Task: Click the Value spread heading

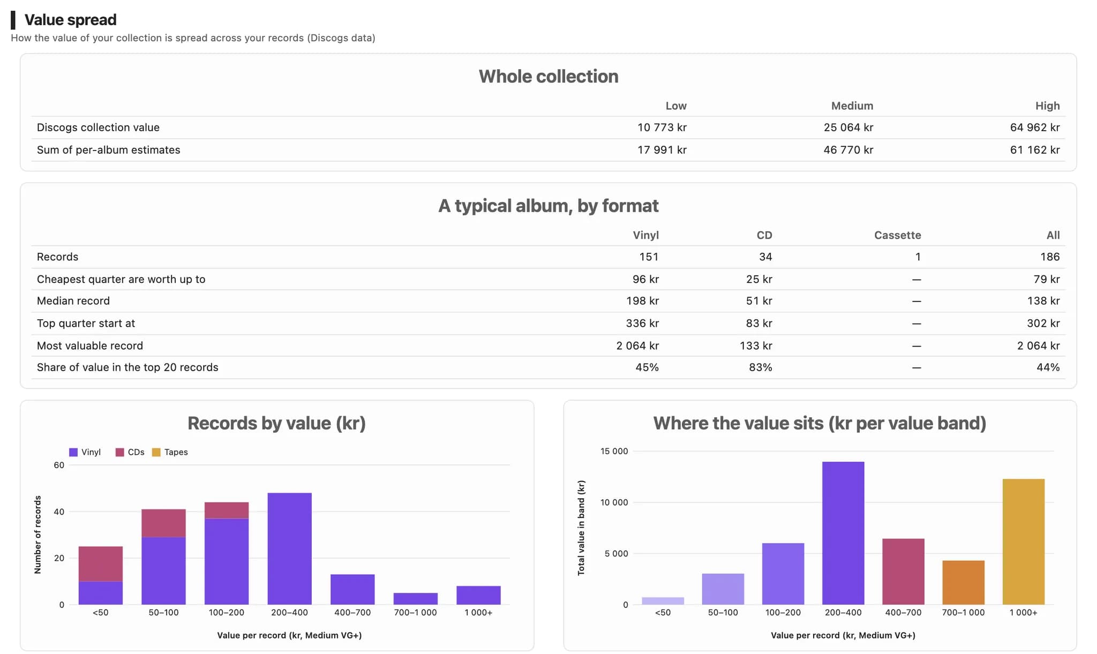Action: coord(70,20)
